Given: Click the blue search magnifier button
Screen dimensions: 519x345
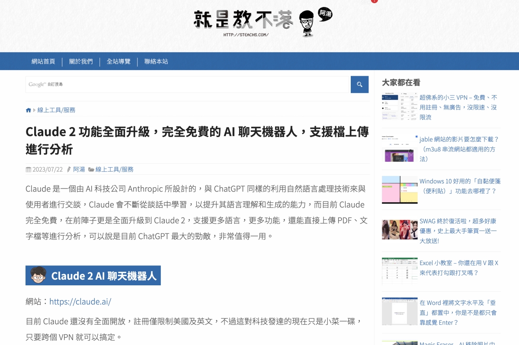Looking at the screenshot, I should click(x=359, y=84).
